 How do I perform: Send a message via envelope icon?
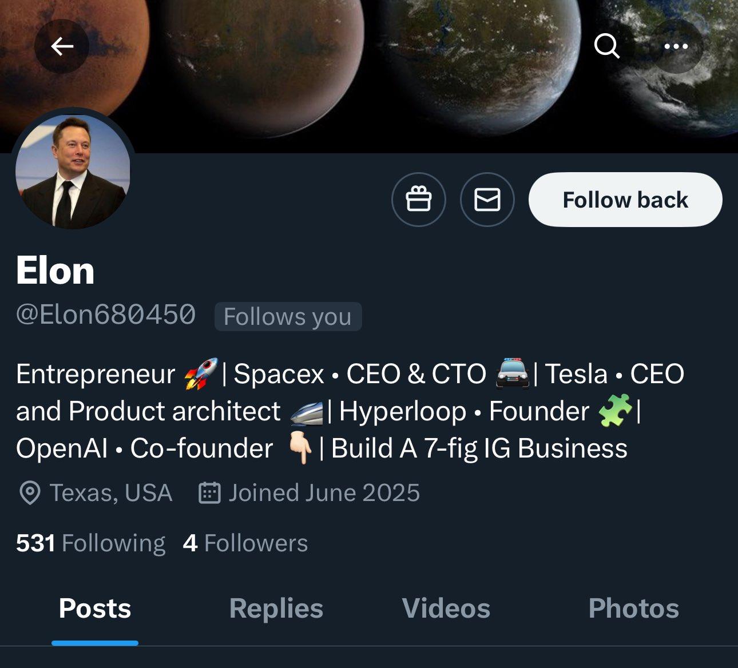click(487, 200)
